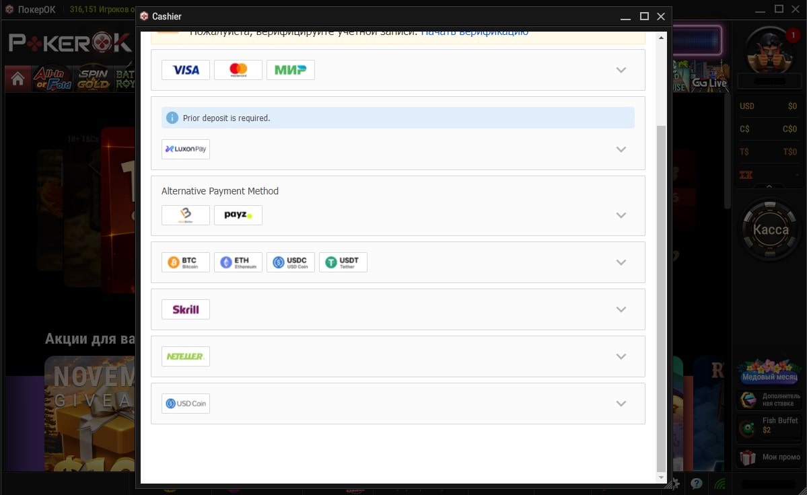Close the main ПокерОК window
Screen dimensions: 807x495
pyautogui.click(x=795, y=9)
